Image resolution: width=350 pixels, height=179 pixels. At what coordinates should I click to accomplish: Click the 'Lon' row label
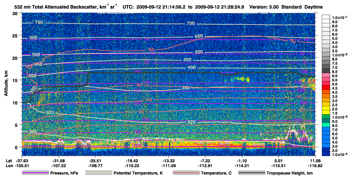9,166
